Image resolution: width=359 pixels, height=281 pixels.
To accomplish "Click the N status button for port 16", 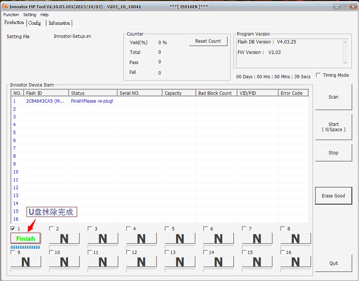I will coord(296,262).
